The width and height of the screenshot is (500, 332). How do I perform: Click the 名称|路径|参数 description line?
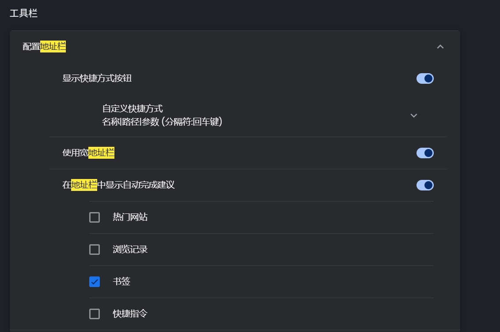(162, 122)
